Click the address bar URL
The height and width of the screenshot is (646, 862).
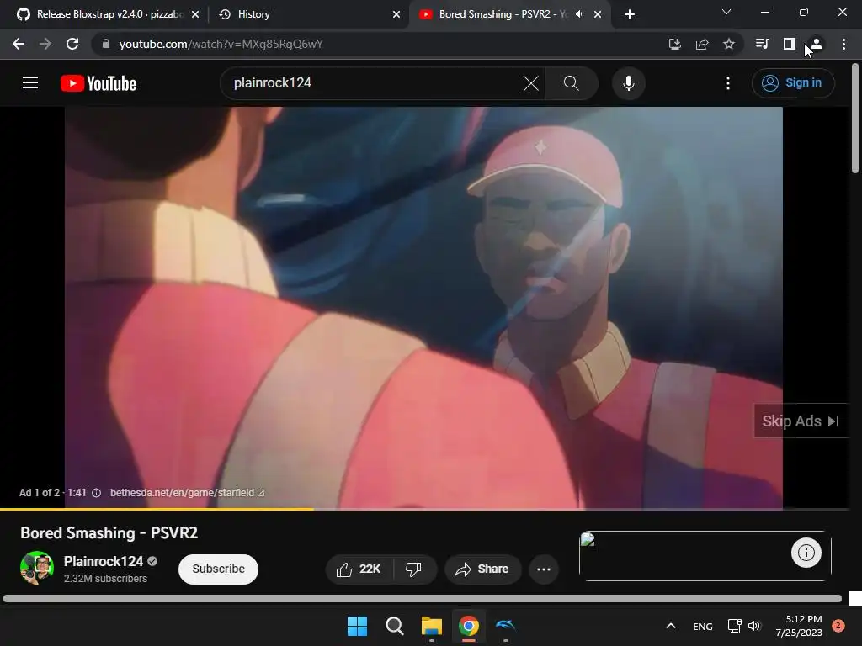point(221,44)
